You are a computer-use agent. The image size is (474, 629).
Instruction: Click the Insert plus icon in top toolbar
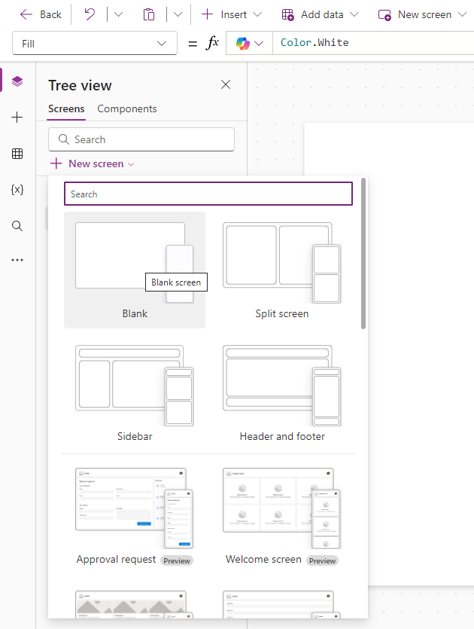207,14
